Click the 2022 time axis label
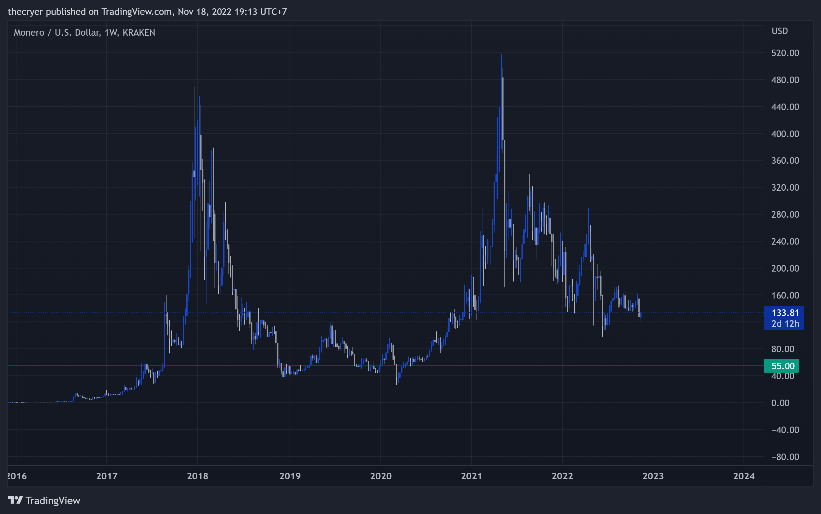 (562, 476)
